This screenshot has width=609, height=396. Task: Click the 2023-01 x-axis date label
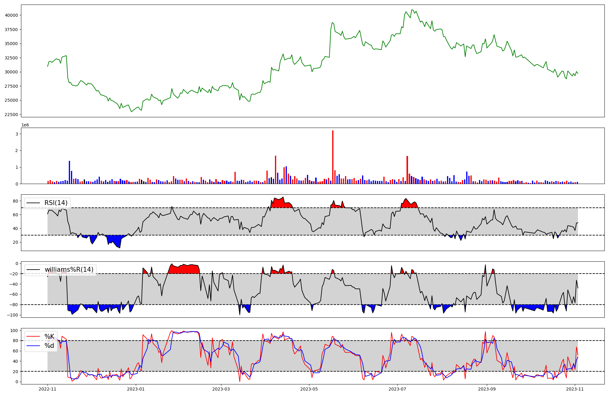click(136, 389)
